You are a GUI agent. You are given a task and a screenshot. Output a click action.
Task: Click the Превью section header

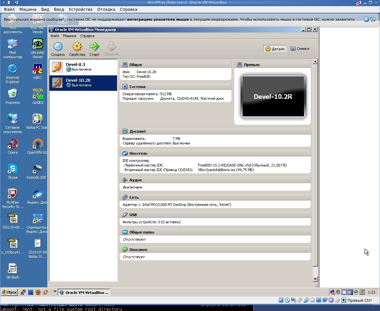(272, 64)
